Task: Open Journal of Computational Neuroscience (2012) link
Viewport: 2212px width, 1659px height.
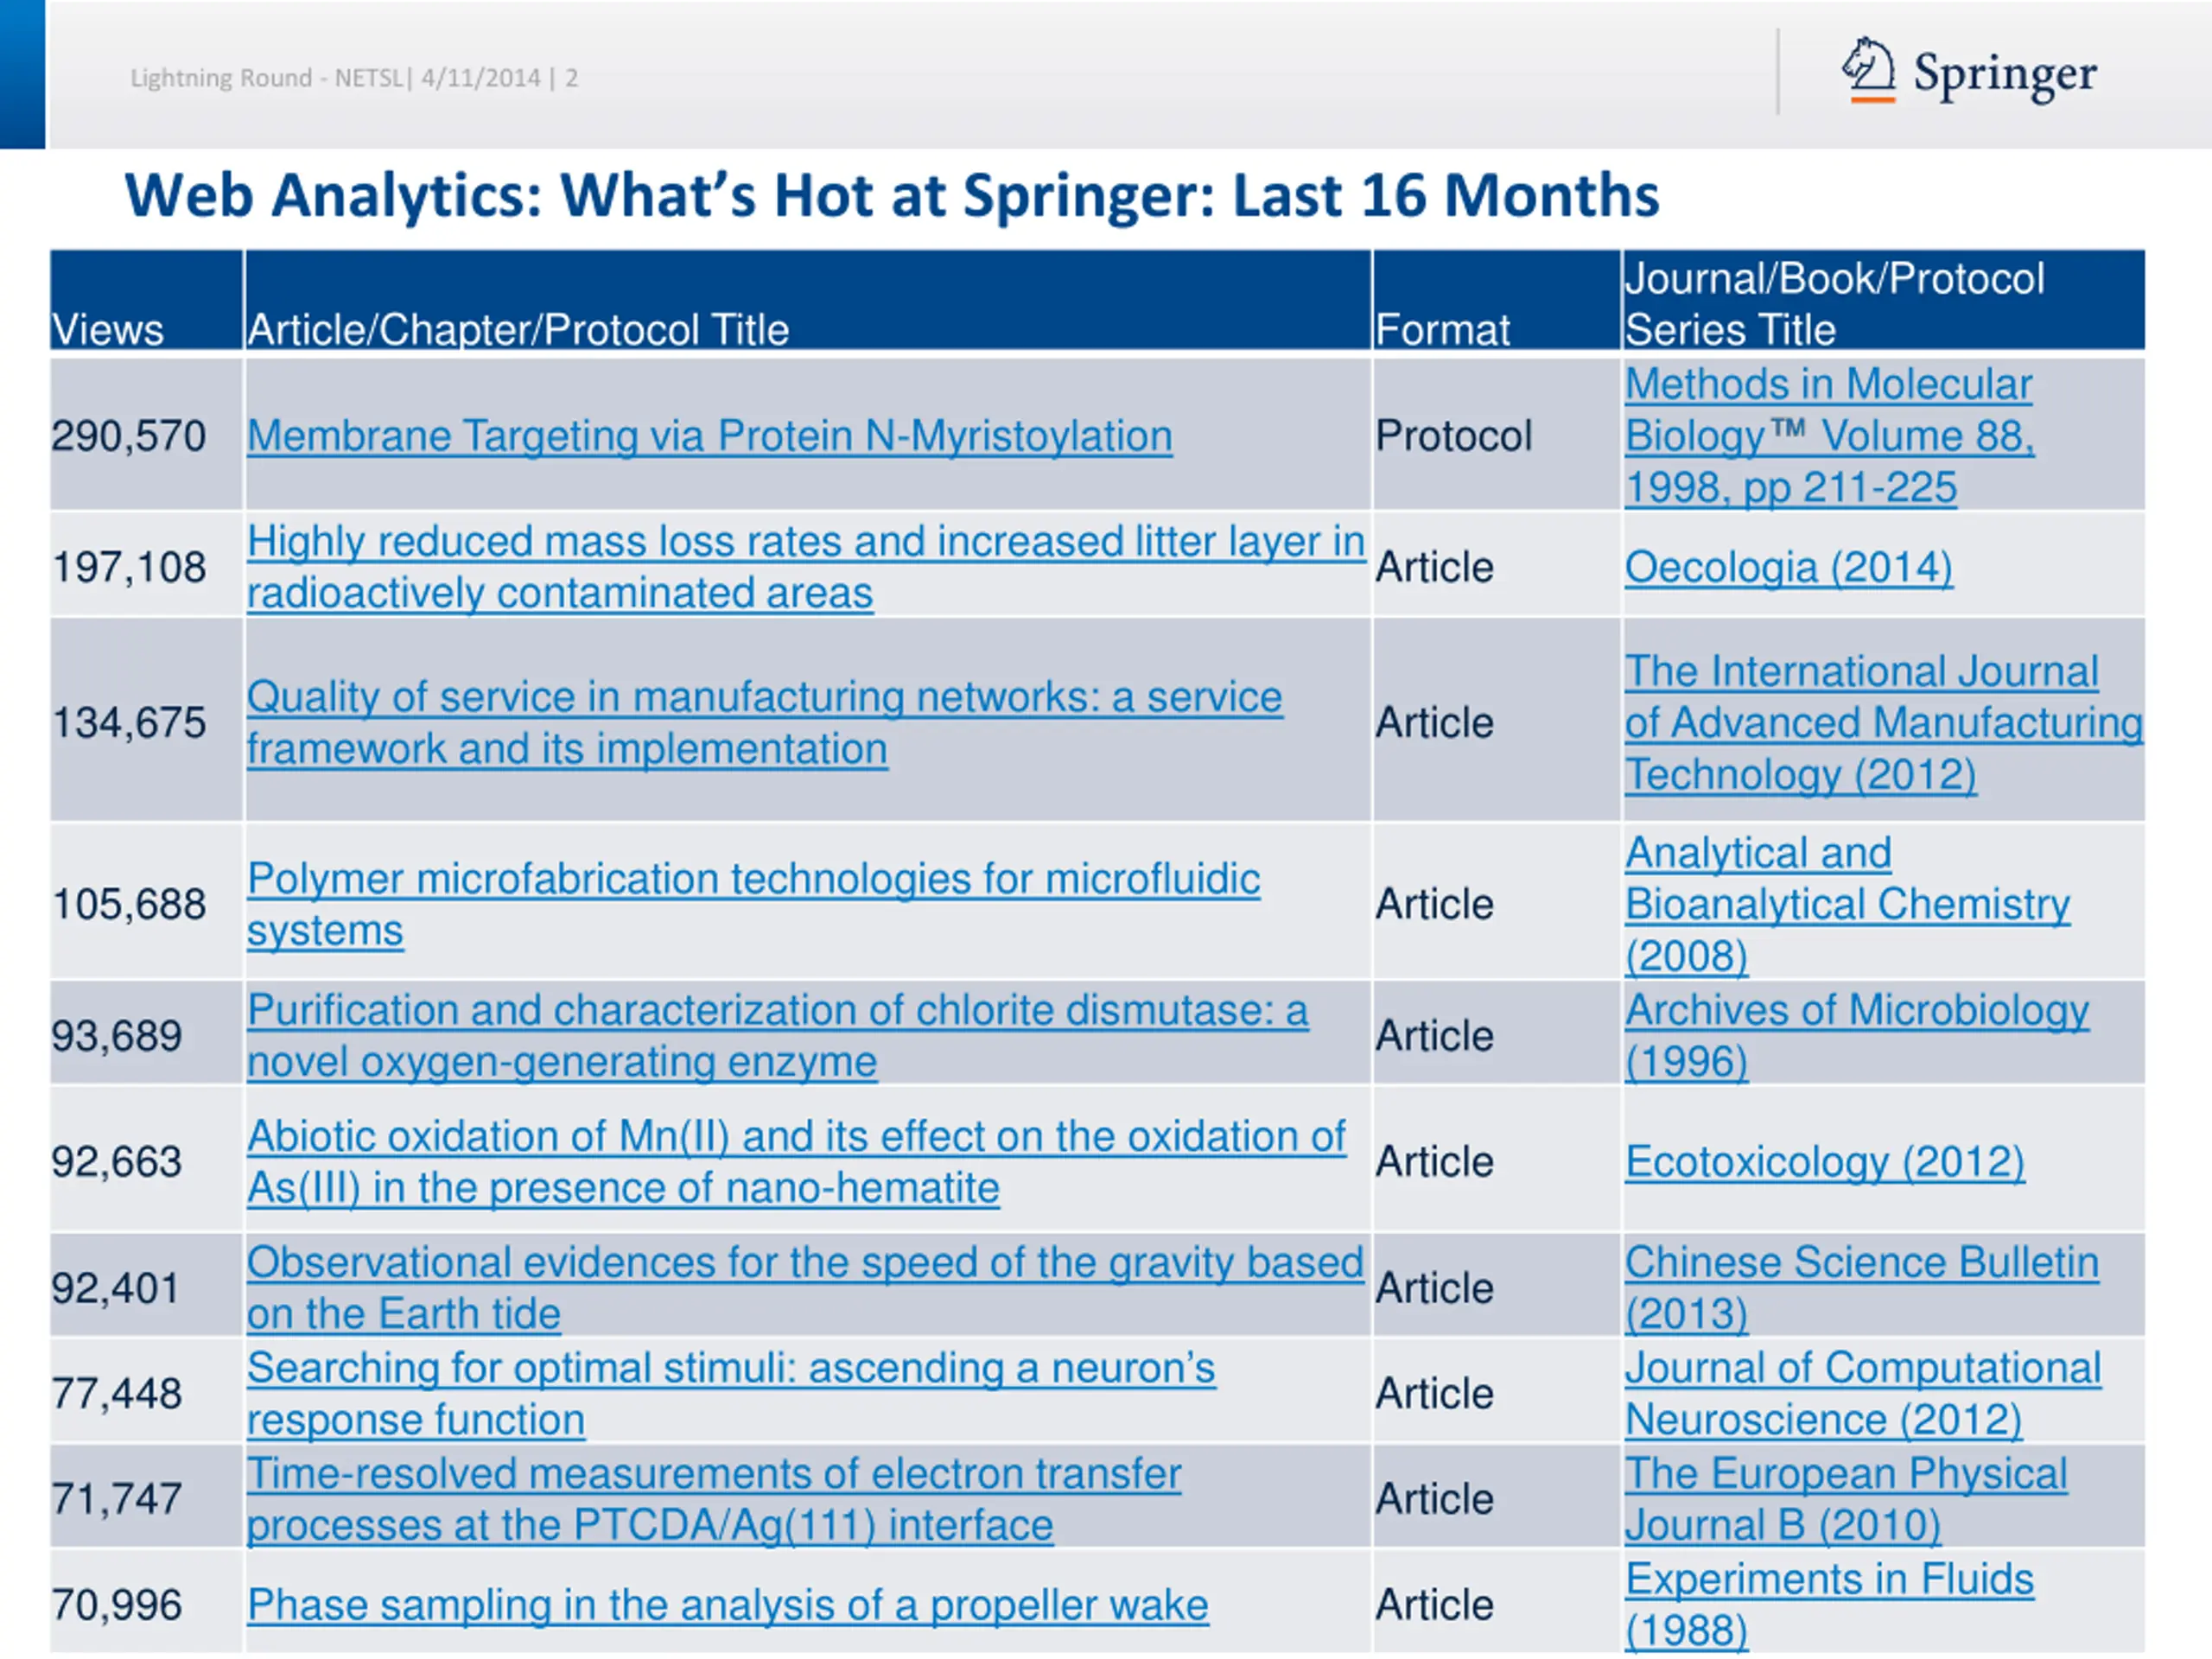Action: pos(1862,1369)
